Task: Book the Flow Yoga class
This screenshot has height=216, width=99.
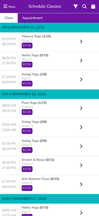Action: (x=27, y=112)
